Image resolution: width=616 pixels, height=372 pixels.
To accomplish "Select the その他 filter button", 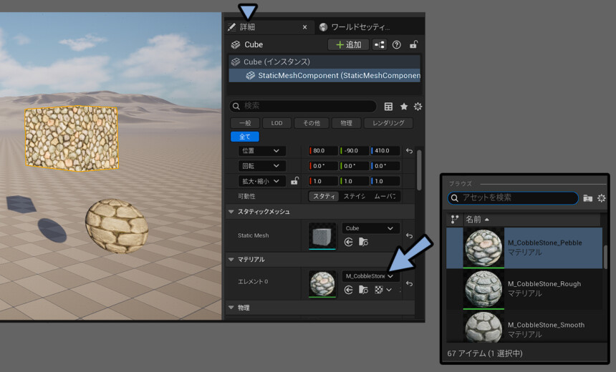I will click(x=312, y=123).
